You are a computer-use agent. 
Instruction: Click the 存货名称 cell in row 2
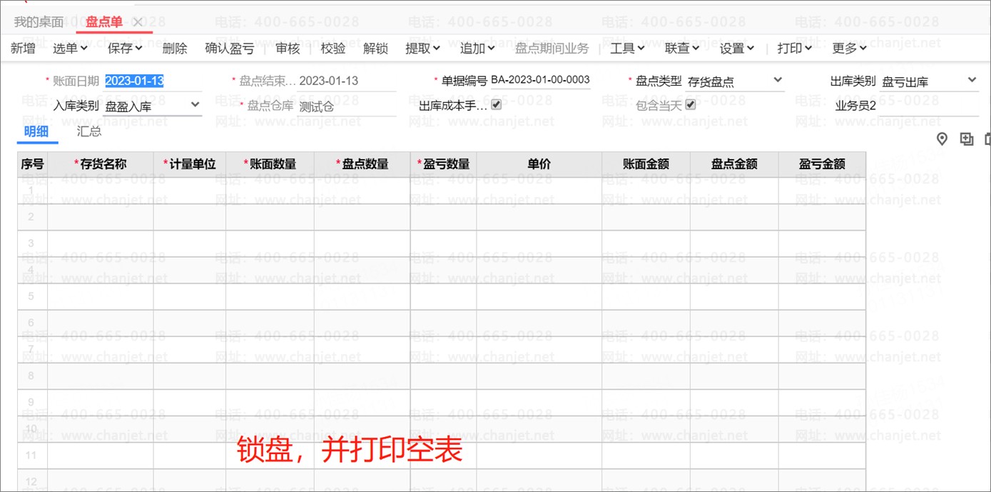coord(101,217)
